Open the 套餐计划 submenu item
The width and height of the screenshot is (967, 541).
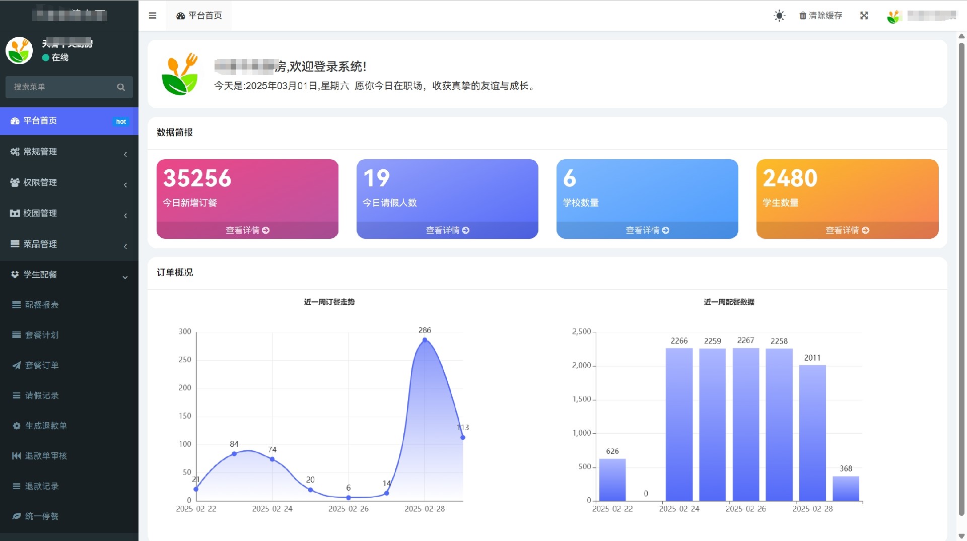pos(69,335)
